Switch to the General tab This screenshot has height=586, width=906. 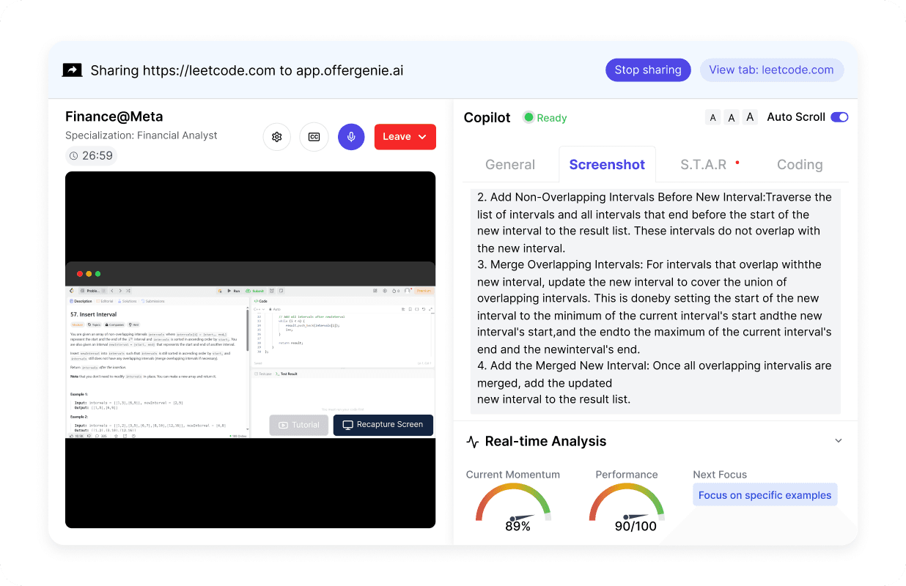pyautogui.click(x=510, y=165)
